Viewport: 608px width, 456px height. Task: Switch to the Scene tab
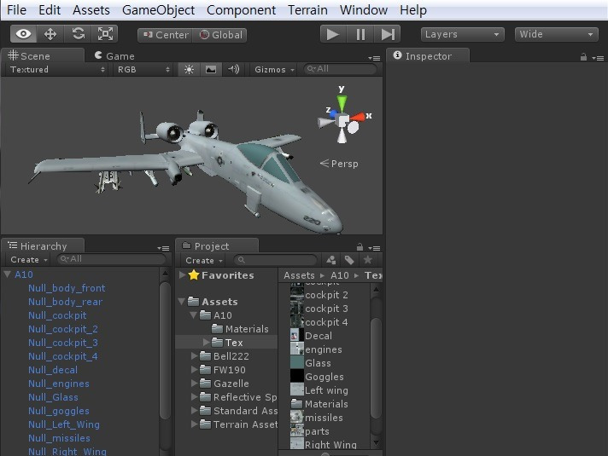point(43,55)
